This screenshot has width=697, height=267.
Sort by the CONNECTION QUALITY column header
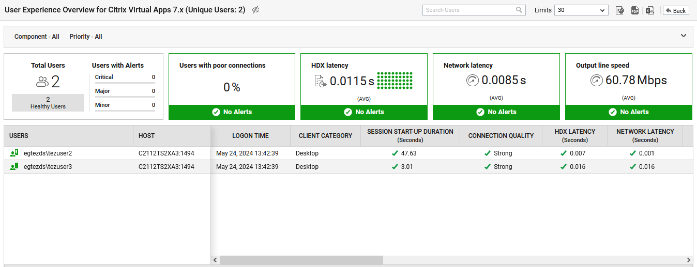(x=501, y=136)
